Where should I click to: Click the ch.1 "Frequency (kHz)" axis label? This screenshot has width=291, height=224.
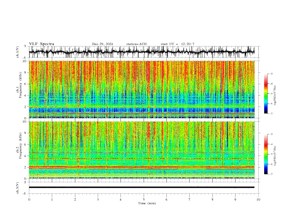(x=20, y=85)
